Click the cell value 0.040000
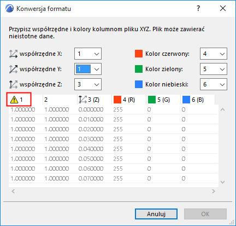Screen dimensions: 236x226 pyautogui.click(x=91, y=149)
